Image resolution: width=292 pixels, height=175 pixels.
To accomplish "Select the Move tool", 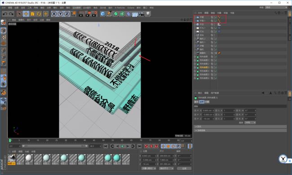I will 26,14.
